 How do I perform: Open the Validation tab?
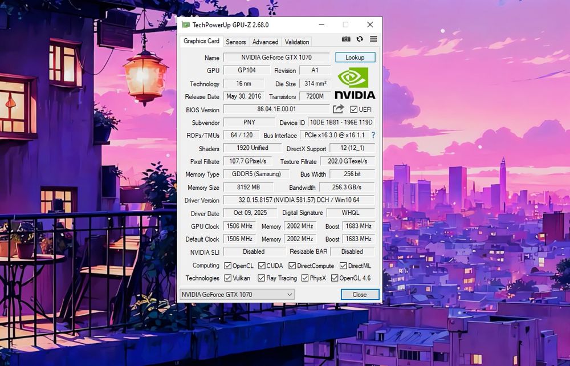[x=297, y=42]
